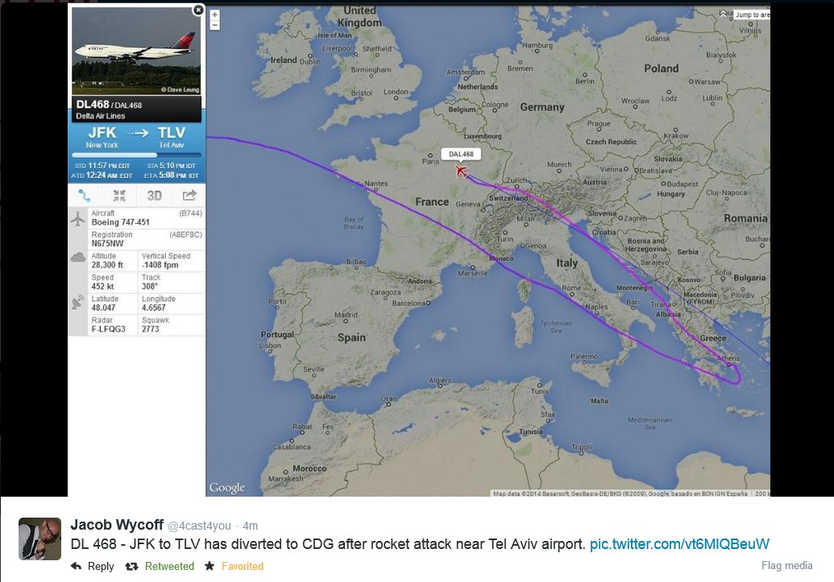834x582 pixels.
Task: Click the share flight arrow icon
Action: (189, 196)
